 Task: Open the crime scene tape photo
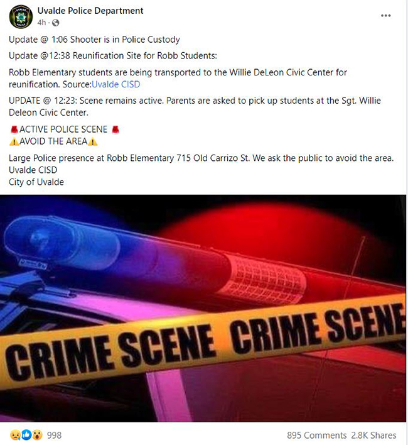pos(203,308)
